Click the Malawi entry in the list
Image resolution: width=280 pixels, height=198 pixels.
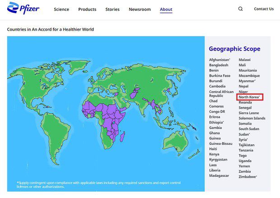(x=244, y=60)
